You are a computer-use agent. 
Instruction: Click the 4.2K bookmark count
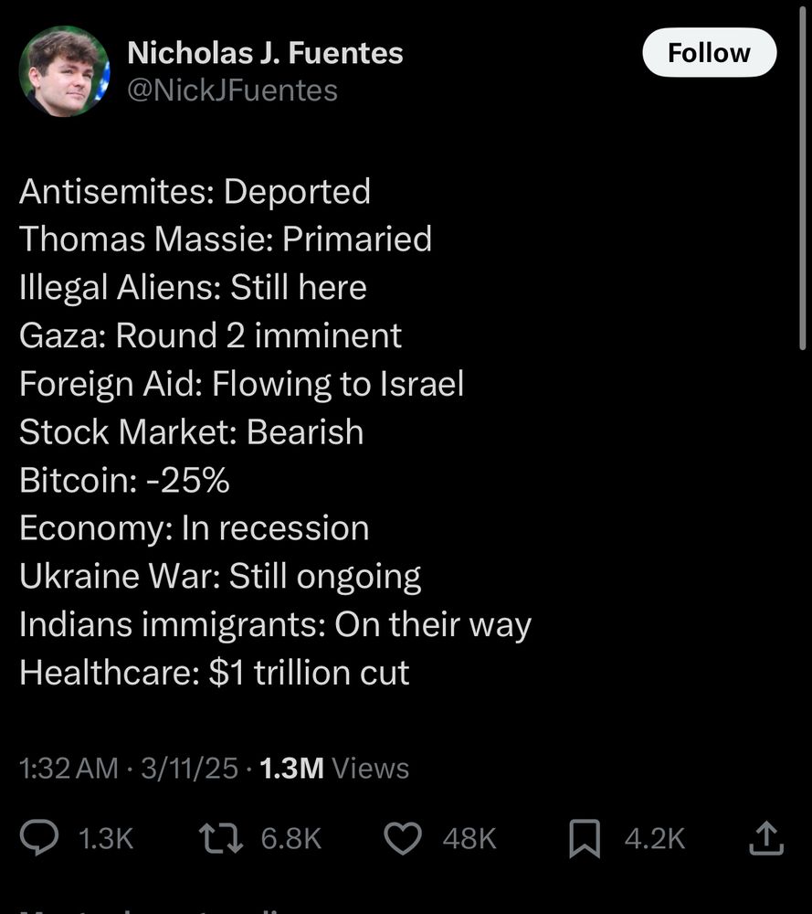tap(655, 839)
